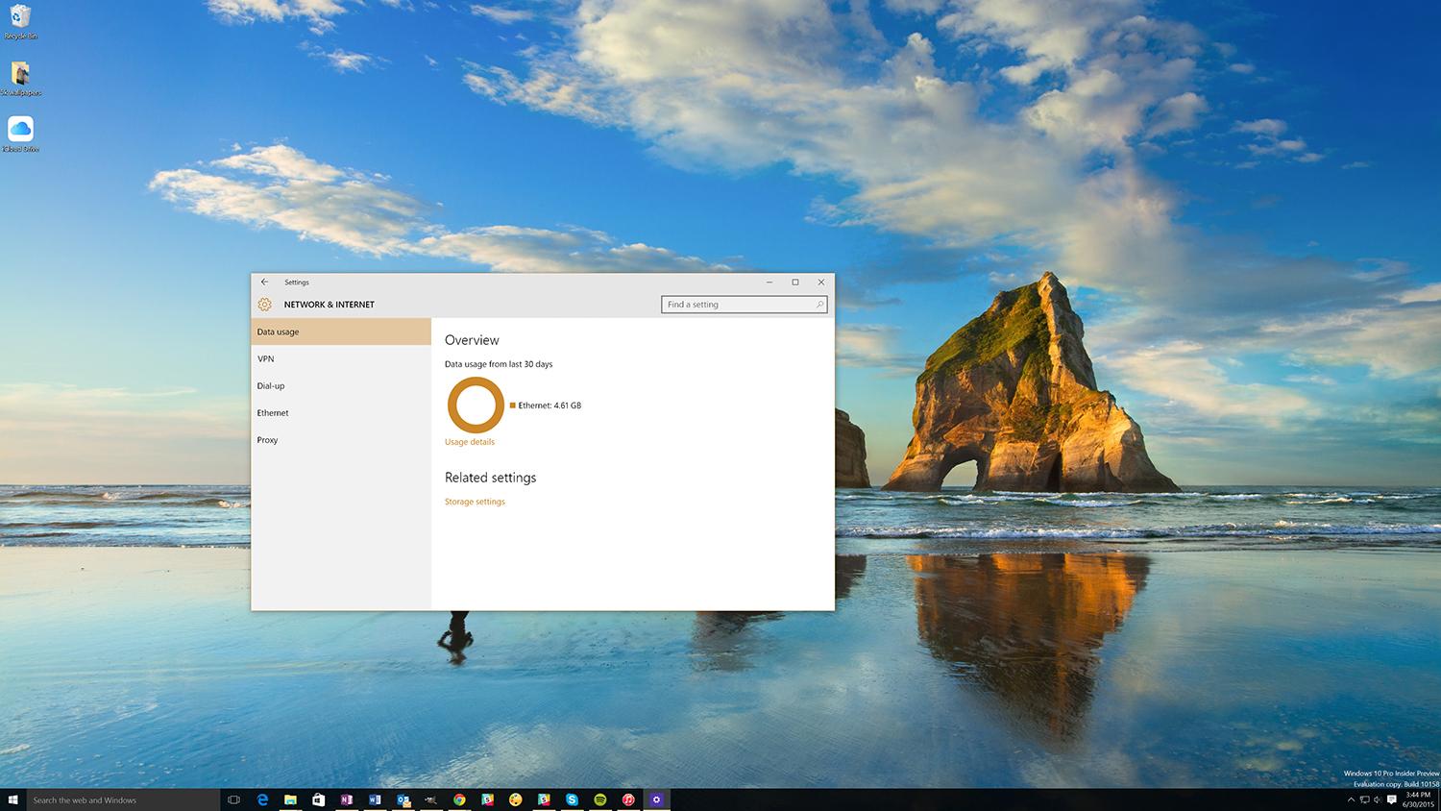Expand the hidden system tray icons chevron
This screenshot has height=811, width=1441.
(x=1352, y=799)
